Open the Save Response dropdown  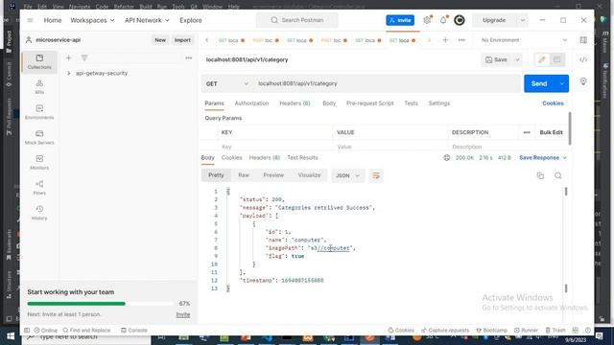click(543, 157)
